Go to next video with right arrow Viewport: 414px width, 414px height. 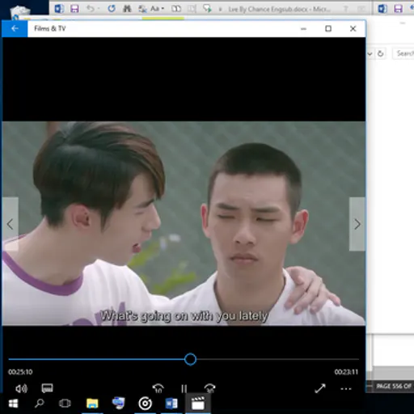(x=357, y=224)
